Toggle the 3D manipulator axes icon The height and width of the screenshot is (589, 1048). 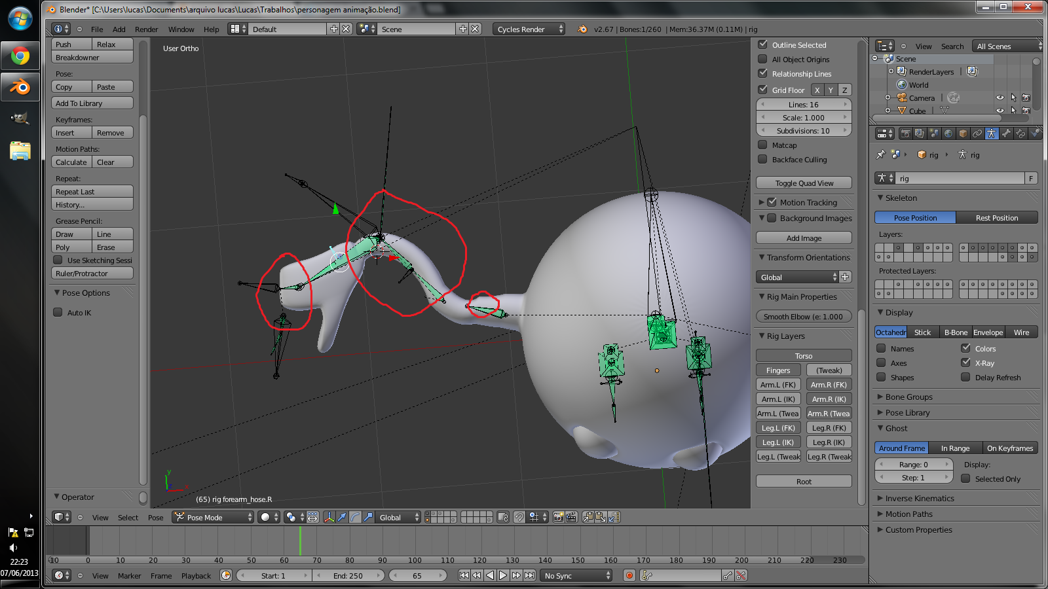[x=329, y=517]
